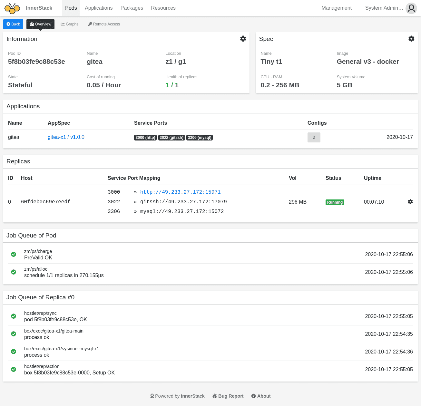Click the 5 GB system volume value
Image resolution: width=421 pixels, height=406 pixels.
[x=345, y=85]
